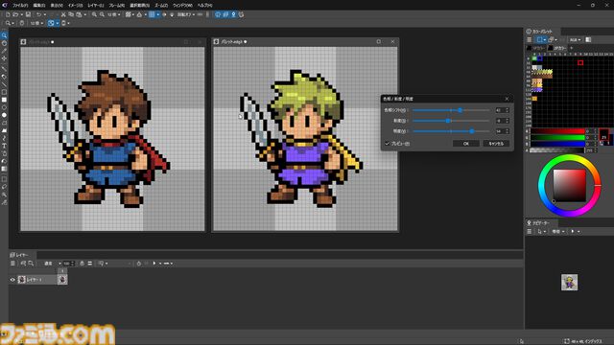The width and height of the screenshot is (614, 345).
Task: Click the open folder icon
Action: [15, 14]
